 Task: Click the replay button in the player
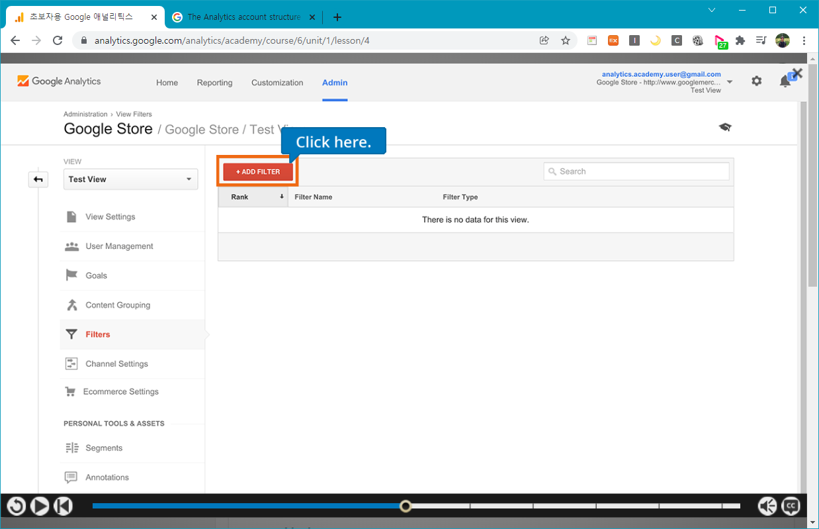click(x=16, y=506)
